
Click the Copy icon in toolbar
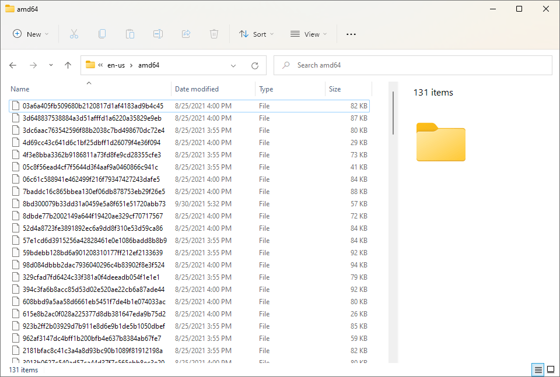(x=102, y=34)
